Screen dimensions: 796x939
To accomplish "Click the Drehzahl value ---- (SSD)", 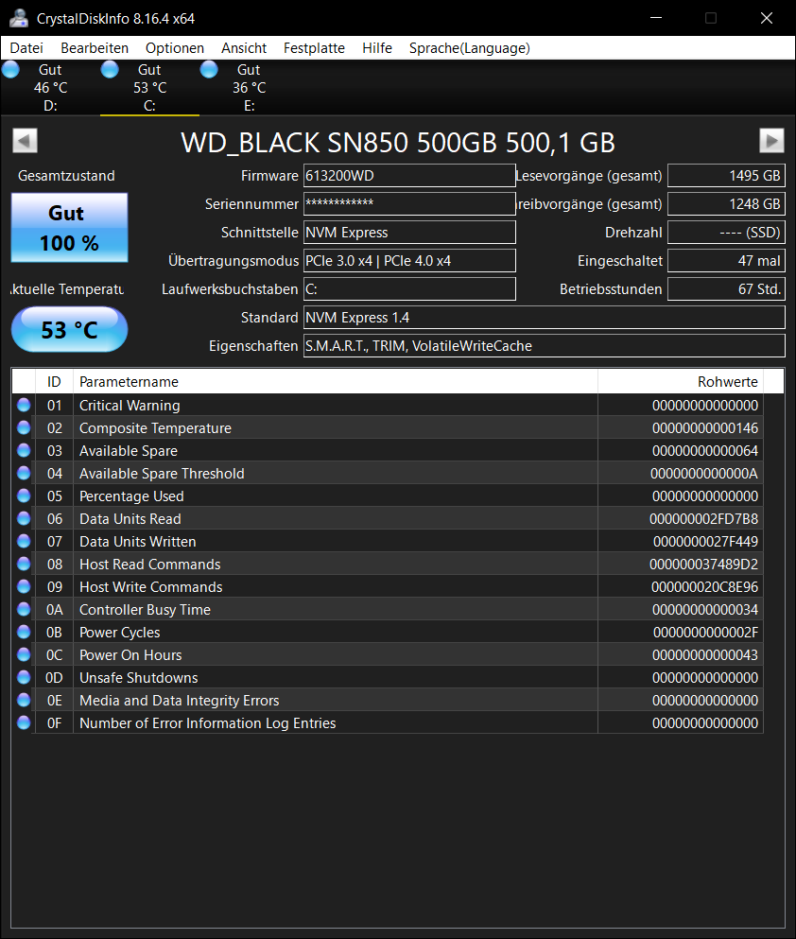I will pyautogui.click(x=726, y=233).
